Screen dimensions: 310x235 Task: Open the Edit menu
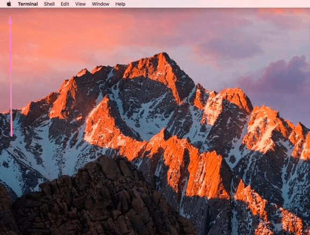65,4
